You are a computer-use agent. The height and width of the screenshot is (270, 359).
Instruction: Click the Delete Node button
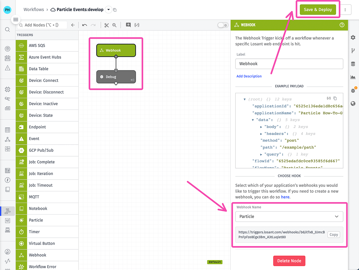(289, 261)
